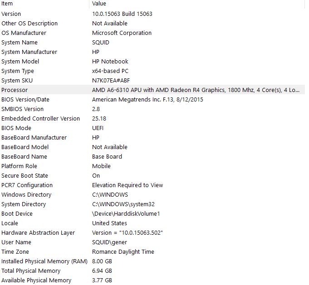The image size is (309, 285).
Task: Click the AMD A6-6310 APU processor value
Action: click(x=196, y=90)
